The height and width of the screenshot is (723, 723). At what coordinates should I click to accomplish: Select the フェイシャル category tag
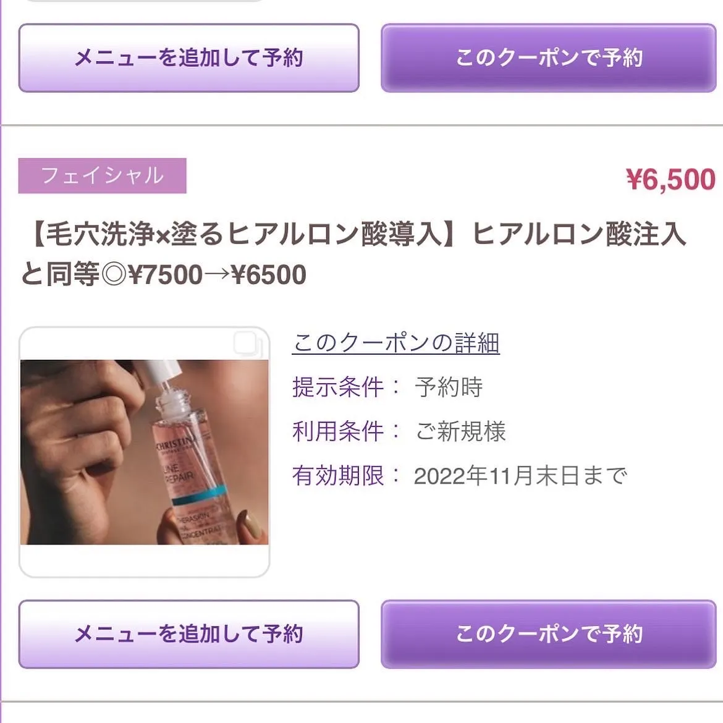pos(102,176)
